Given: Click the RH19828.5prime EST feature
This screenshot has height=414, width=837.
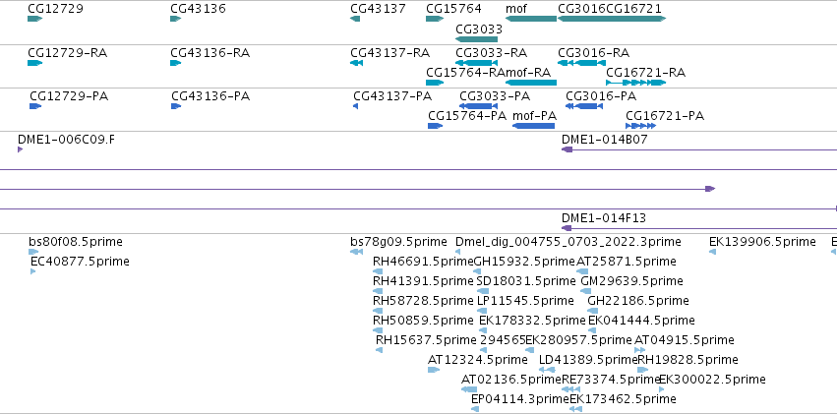Looking at the screenshot, I should 642,370.
